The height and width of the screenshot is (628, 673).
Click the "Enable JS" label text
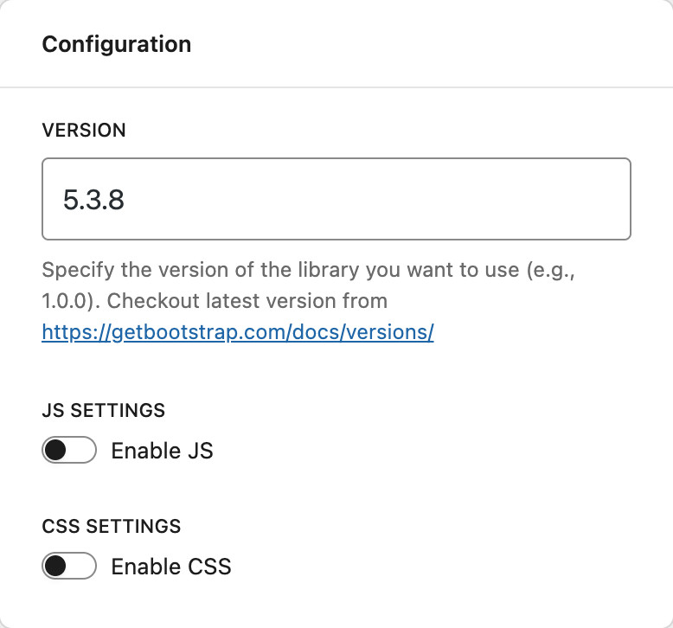coord(162,451)
